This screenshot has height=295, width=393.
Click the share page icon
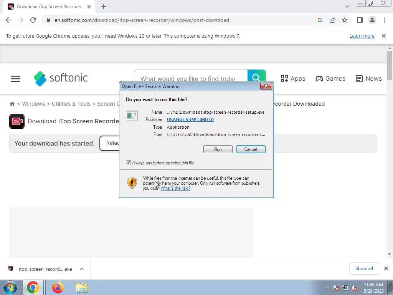[332, 20]
